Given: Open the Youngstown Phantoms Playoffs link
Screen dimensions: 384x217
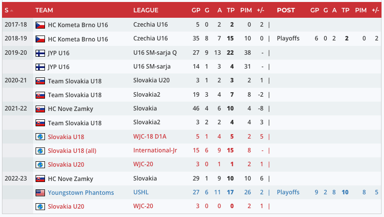Looking at the screenshot, I should [x=288, y=193].
